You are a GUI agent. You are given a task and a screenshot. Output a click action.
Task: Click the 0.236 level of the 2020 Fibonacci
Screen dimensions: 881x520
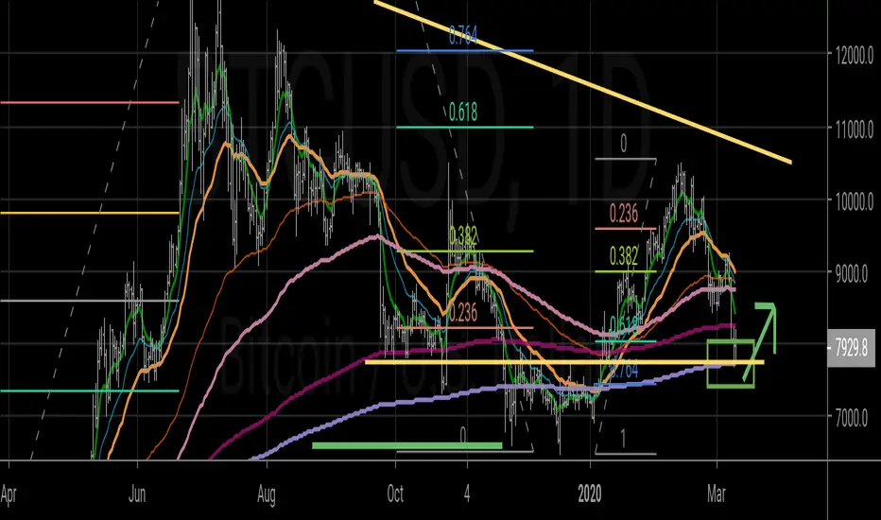(x=625, y=228)
